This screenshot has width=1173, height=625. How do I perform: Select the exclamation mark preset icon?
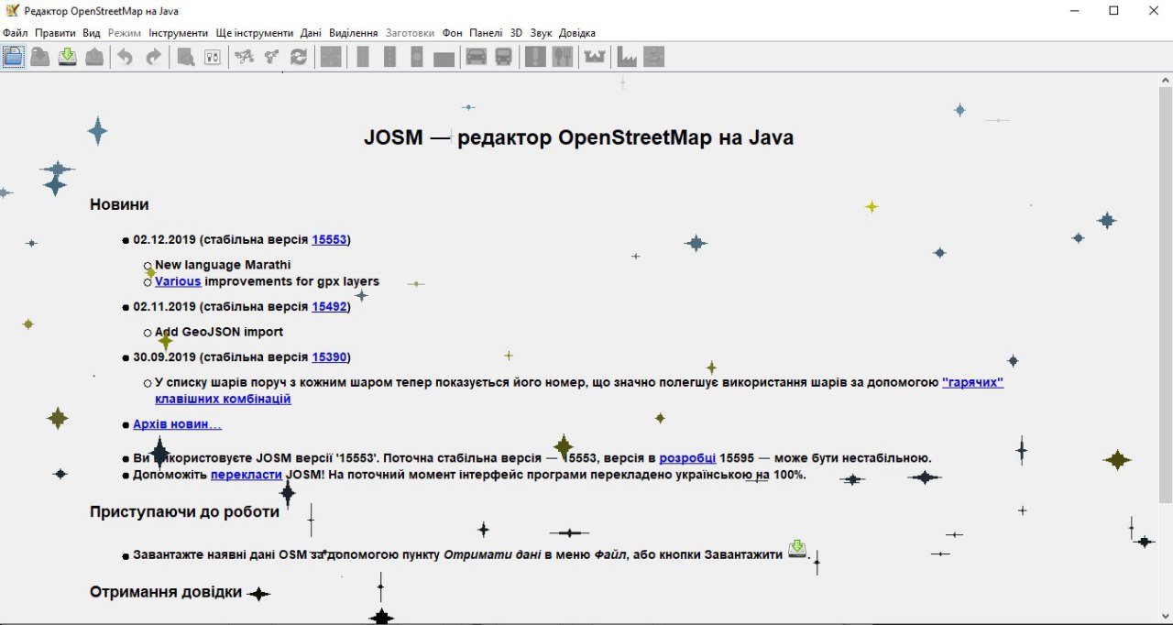[535, 57]
